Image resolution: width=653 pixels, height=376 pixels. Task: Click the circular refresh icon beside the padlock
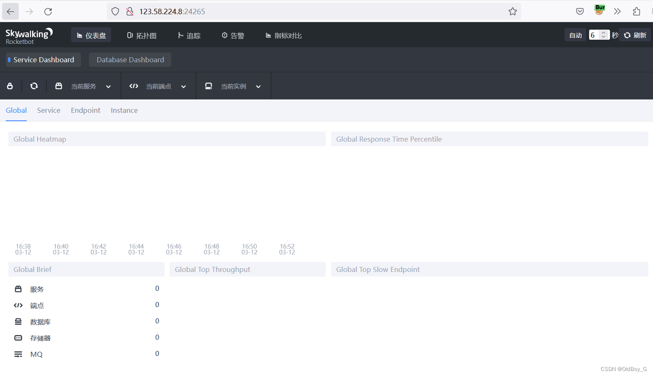33,86
